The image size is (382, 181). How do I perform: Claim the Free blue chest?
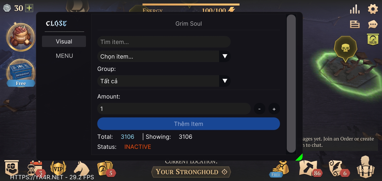coord(21,73)
